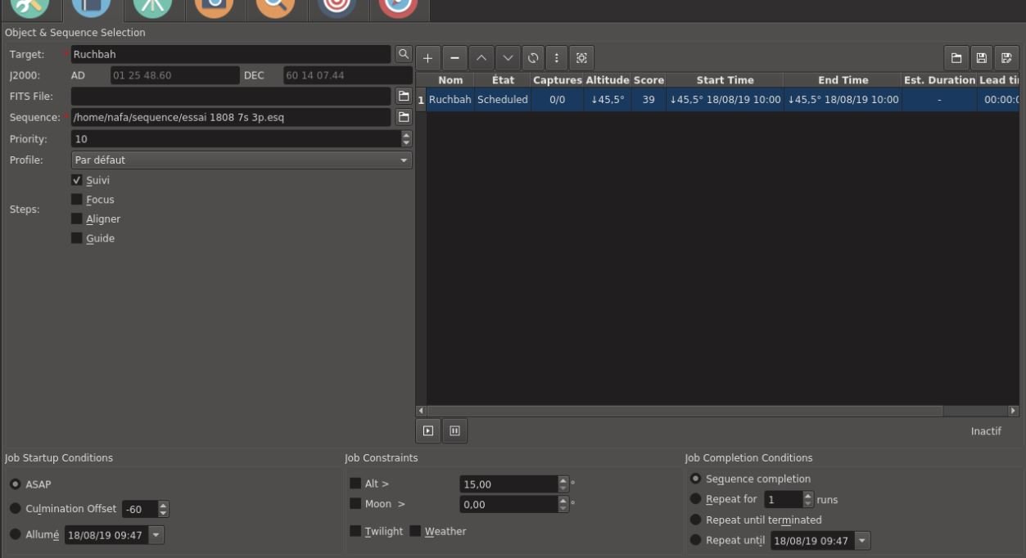
Task: Open a scheduler list with folder icon
Action: [956, 58]
